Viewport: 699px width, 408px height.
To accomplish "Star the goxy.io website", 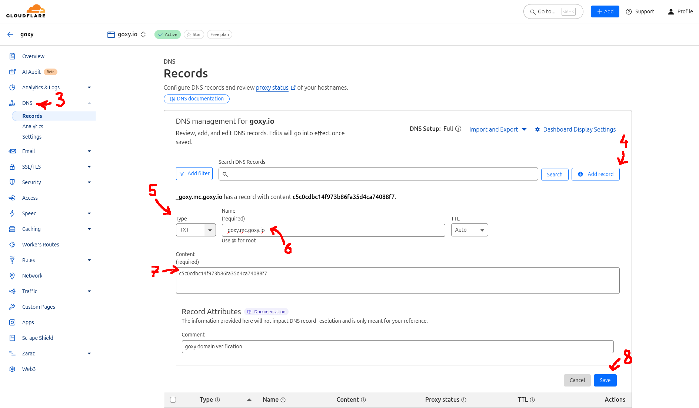I will coord(194,34).
